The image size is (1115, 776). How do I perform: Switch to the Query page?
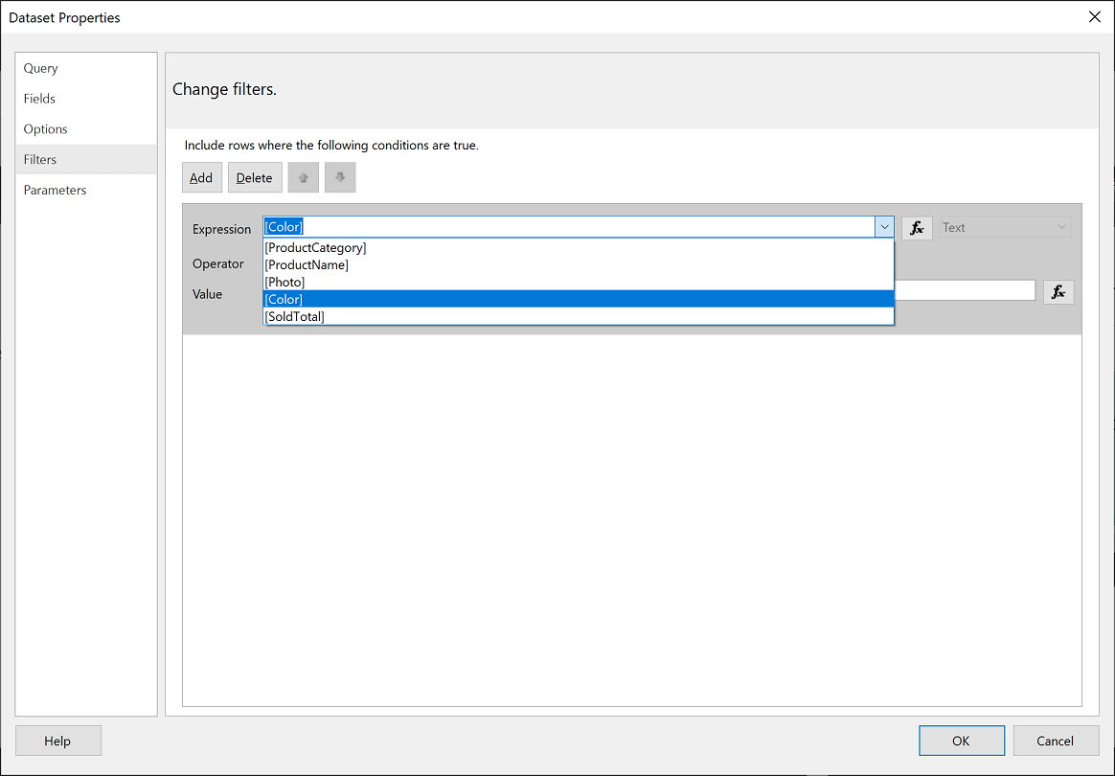[40, 68]
